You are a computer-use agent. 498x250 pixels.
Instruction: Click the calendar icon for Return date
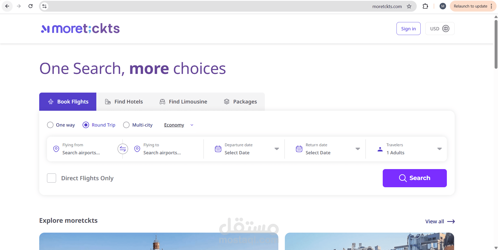click(x=299, y=149)
